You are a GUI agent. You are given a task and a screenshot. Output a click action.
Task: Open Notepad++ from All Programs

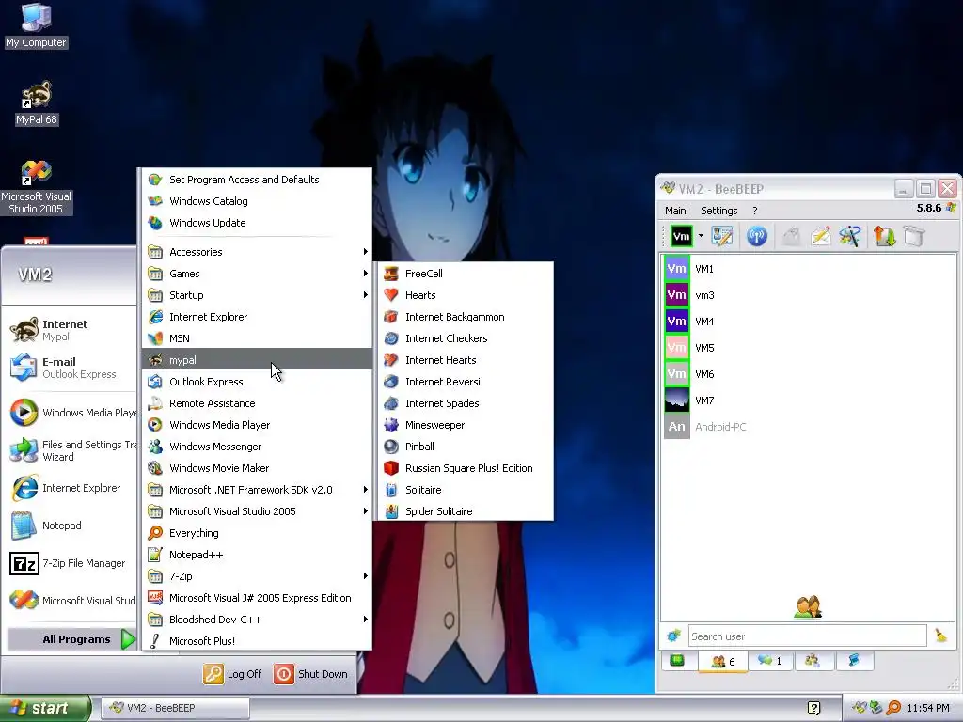257,555
